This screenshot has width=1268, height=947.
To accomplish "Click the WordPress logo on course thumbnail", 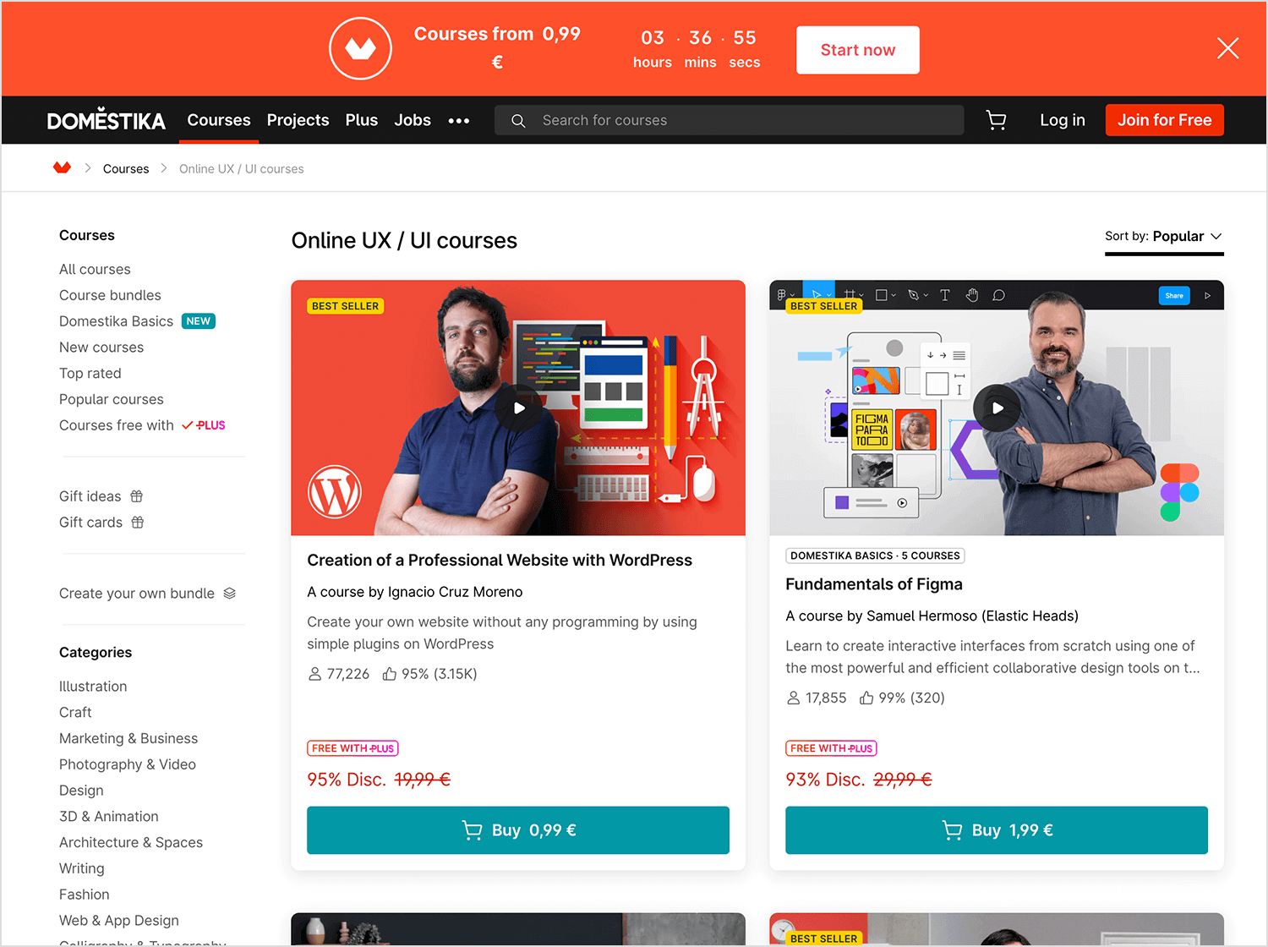I will (x=335, y=492).
